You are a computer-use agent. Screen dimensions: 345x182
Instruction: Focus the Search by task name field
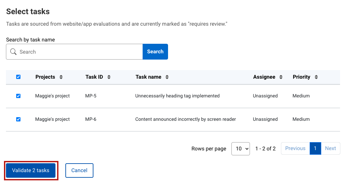click(79, 52)
